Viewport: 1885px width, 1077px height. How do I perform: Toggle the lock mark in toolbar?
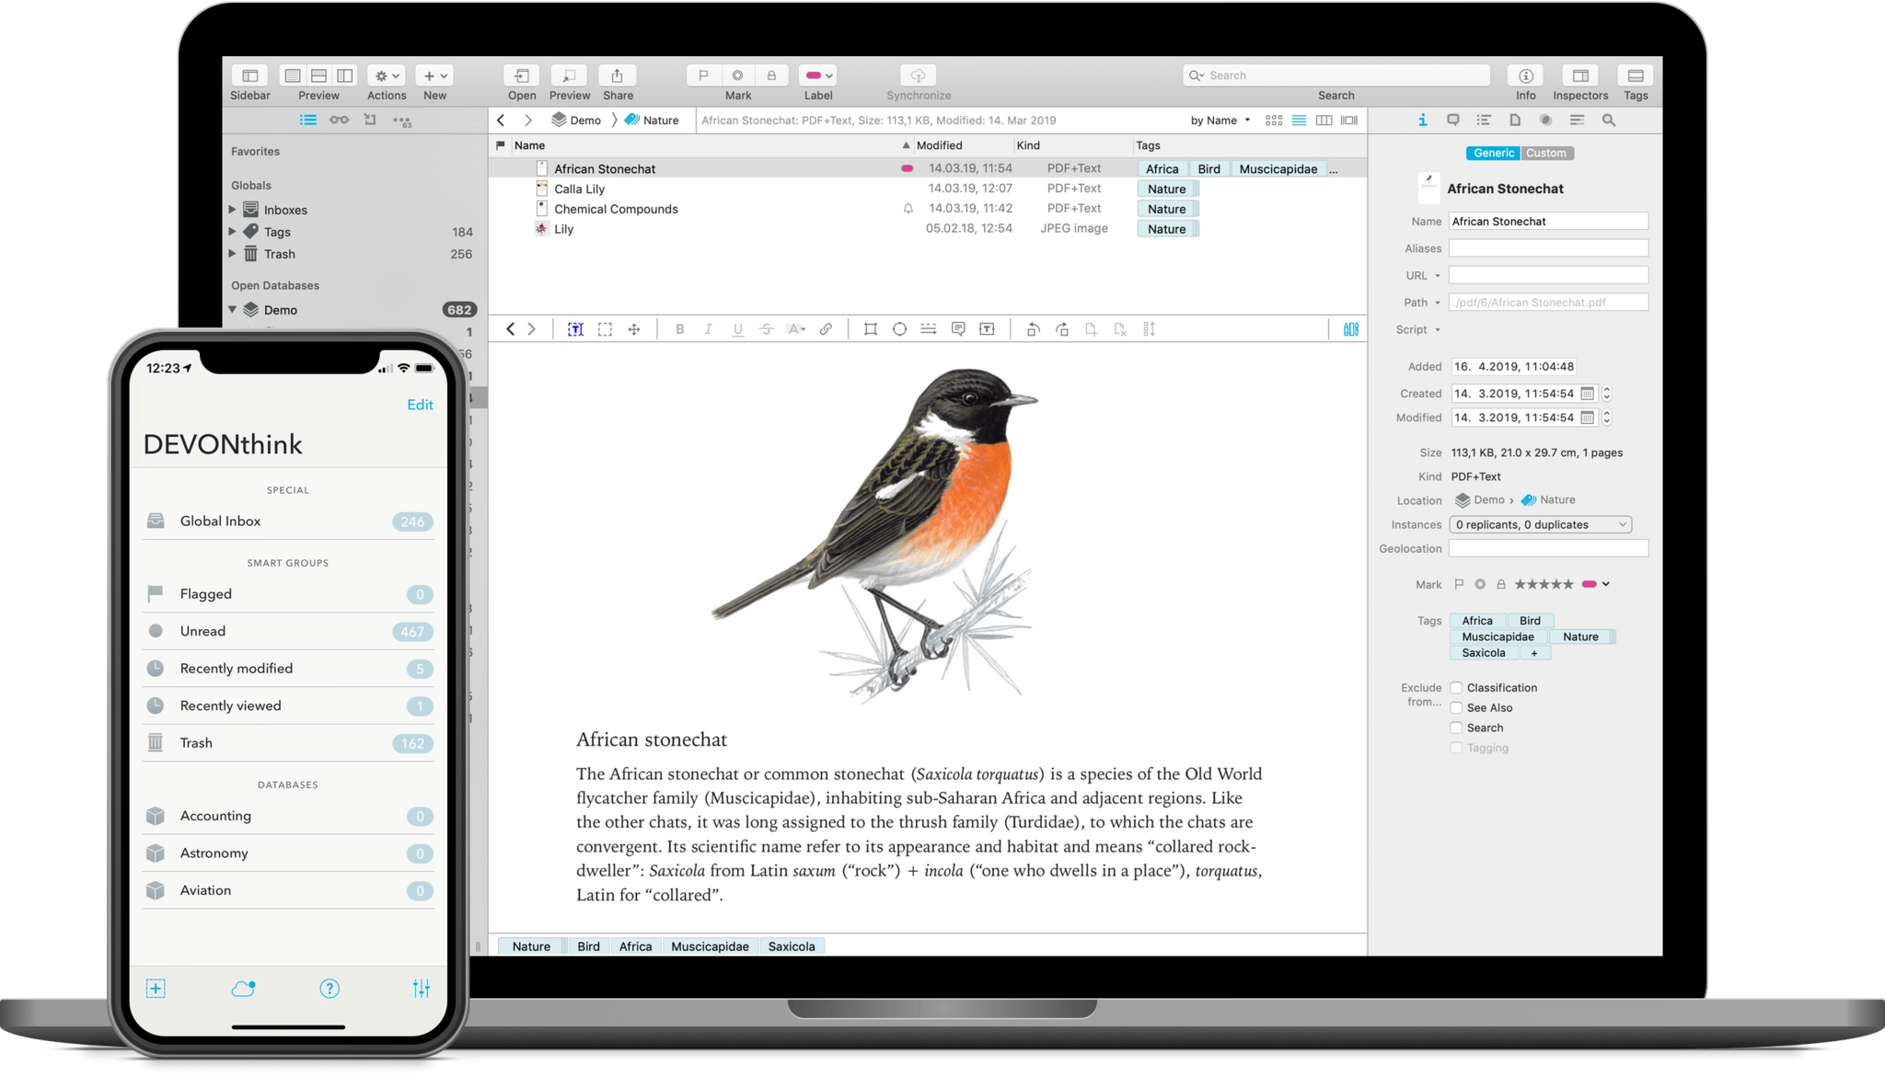(771, 75)
